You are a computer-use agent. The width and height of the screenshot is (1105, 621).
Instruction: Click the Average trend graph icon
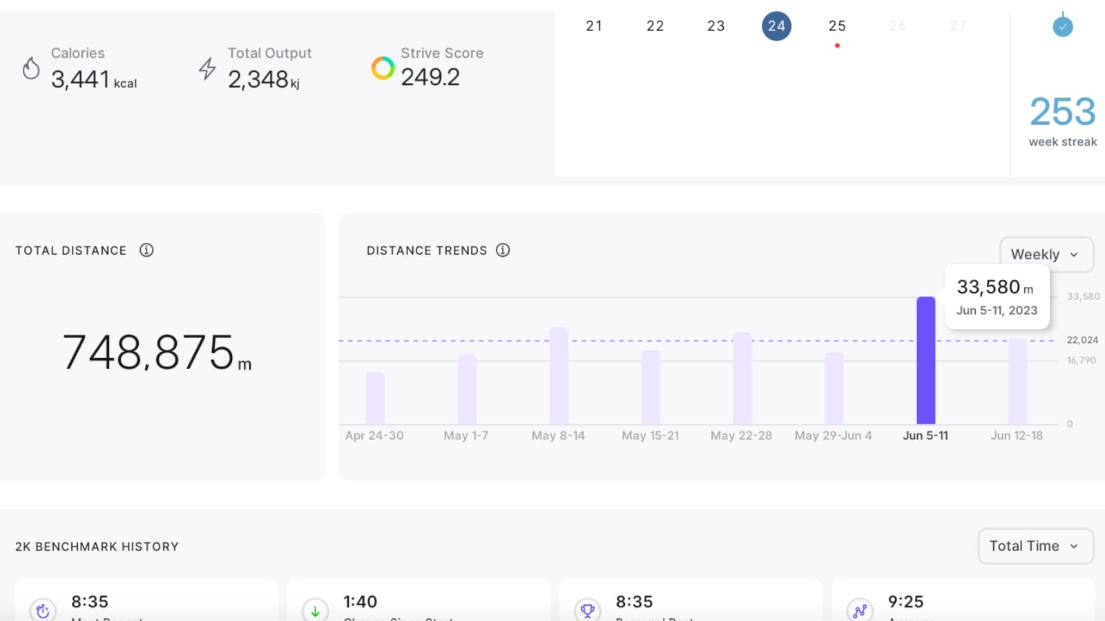point(860,610)
